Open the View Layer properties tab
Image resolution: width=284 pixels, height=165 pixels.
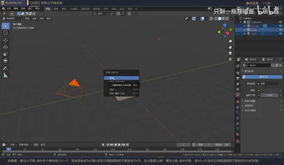(x=238, y=84)
